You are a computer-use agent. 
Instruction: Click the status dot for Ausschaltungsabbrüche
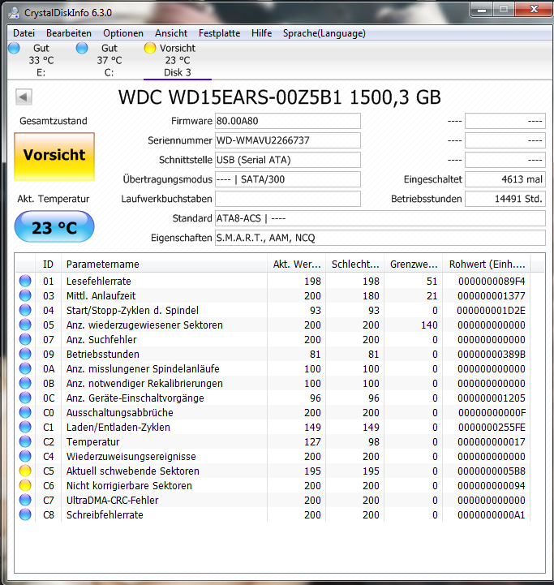tap(25, 412)
